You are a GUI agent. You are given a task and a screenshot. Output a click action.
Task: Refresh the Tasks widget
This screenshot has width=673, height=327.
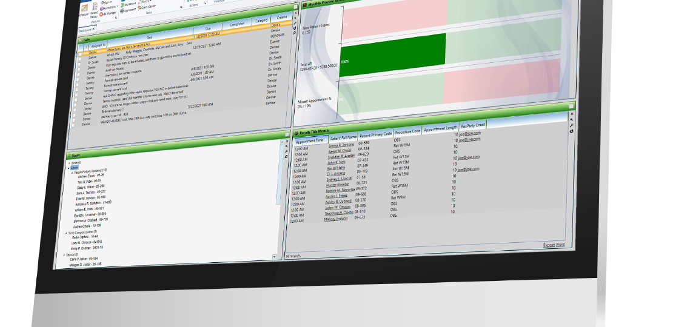[295, 28]
